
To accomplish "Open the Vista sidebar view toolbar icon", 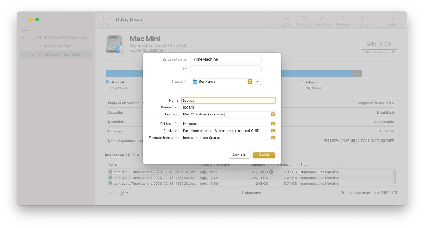I will click(104, 18).
